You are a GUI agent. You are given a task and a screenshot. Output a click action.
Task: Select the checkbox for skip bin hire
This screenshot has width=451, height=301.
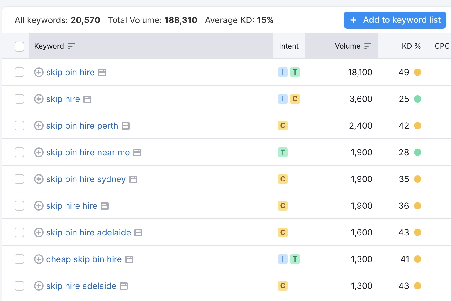pos(19,72)
